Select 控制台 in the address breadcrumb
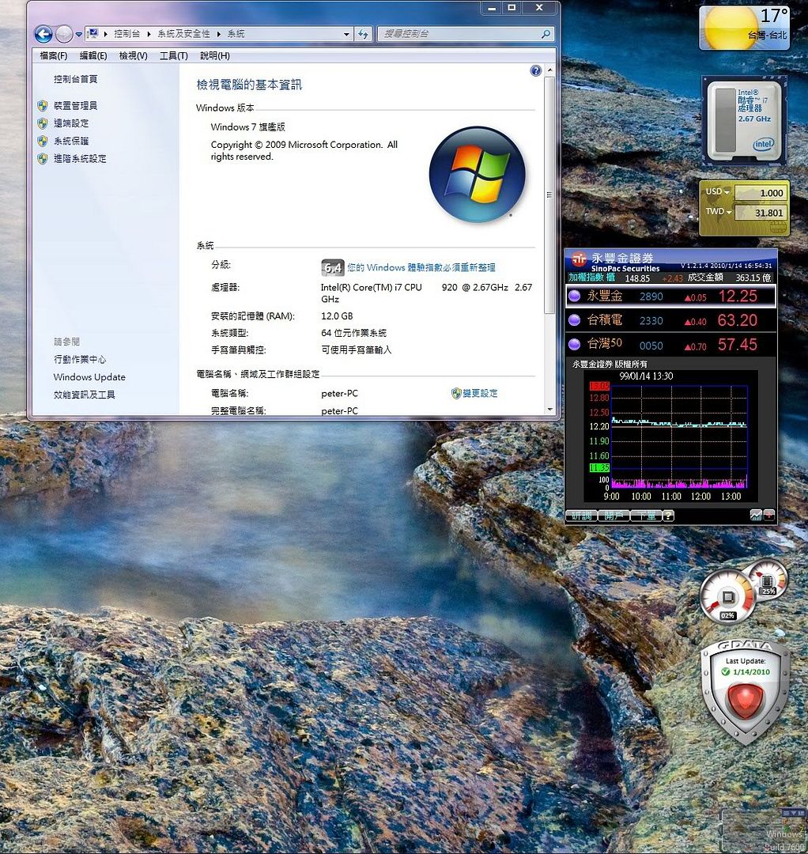Image resolution: width=808 pixels, height=854 pixels. (x=126, y=34)
